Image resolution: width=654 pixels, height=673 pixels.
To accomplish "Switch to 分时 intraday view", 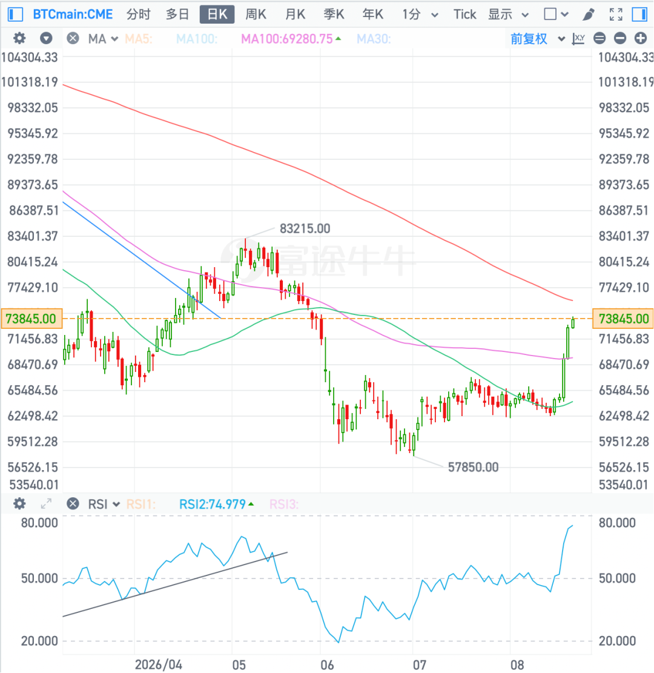I will [x=138, y=14].
